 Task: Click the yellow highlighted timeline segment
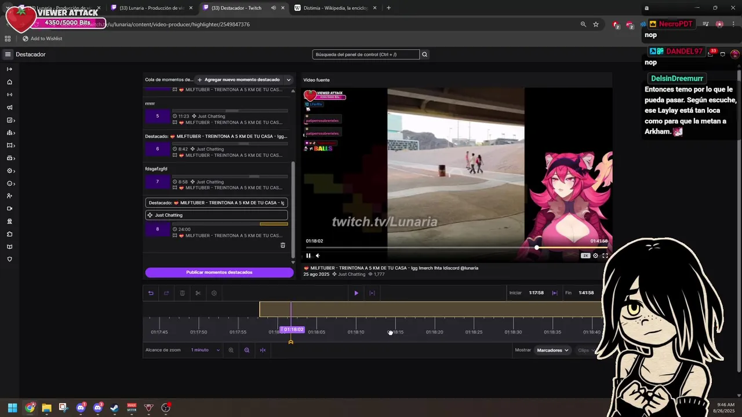432,309
